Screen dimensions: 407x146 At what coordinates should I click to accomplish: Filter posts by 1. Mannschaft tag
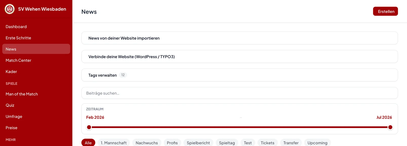point(114,143)
